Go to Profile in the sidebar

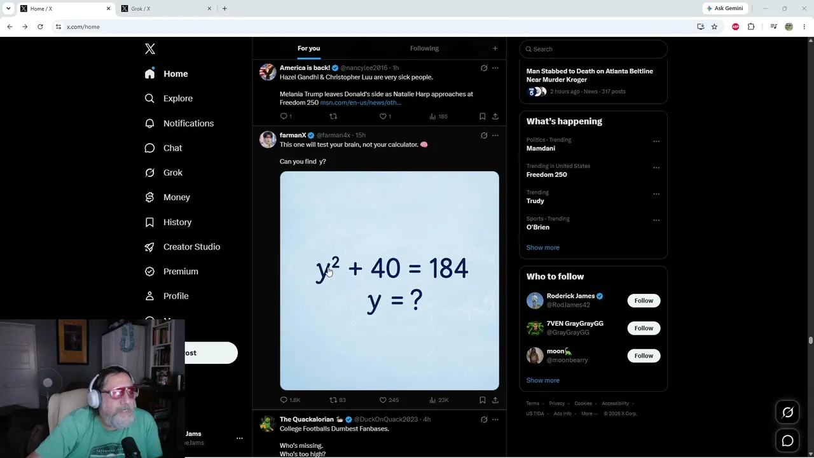167,296
